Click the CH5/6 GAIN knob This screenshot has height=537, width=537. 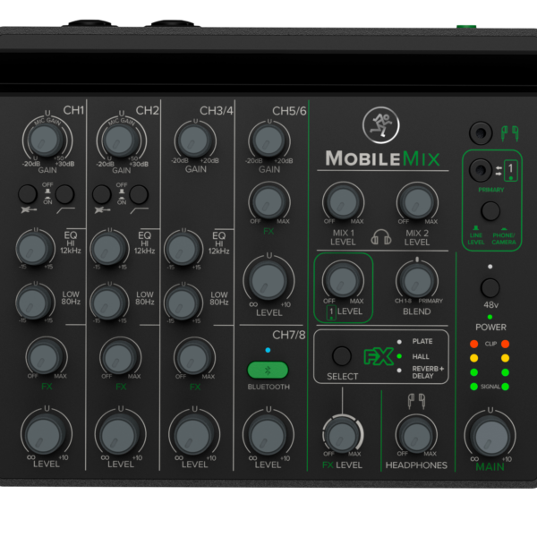point(268,141)
